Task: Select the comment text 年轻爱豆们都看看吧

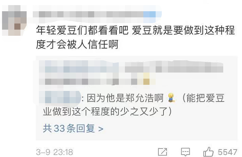Action: [x=82, y=30]
